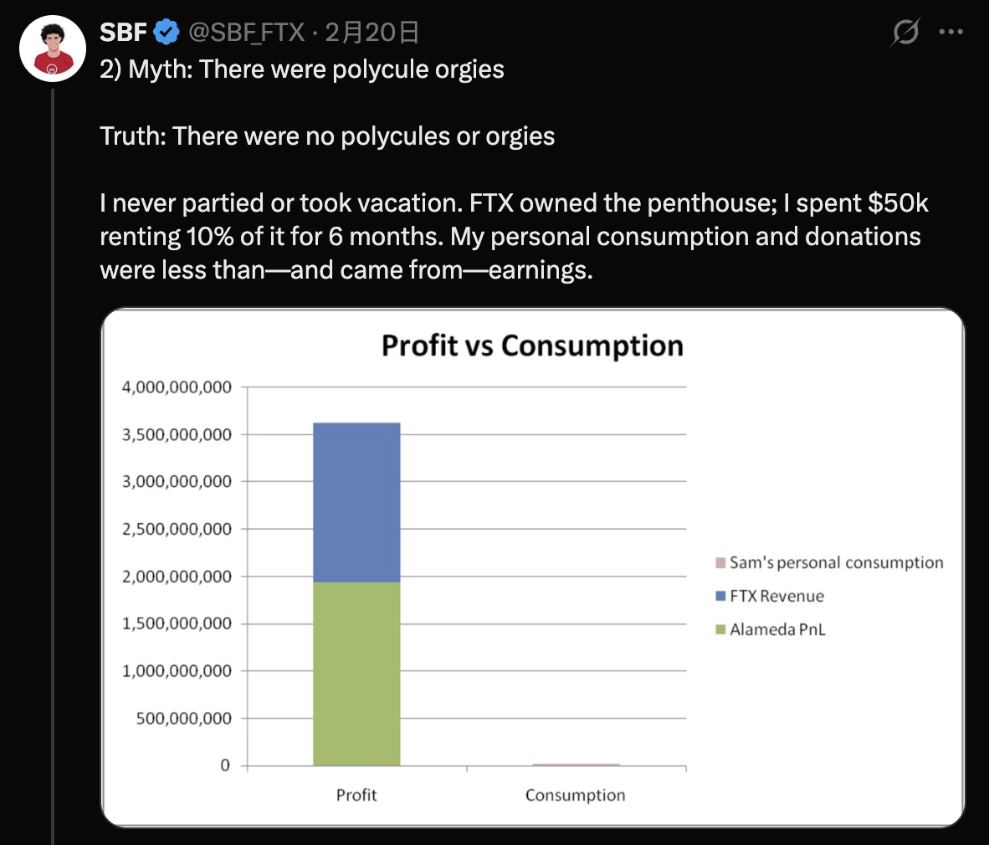Click the thin pink Consumption bar
The width and height of the screenshot is (989, 845).
(x=576, y=765)
